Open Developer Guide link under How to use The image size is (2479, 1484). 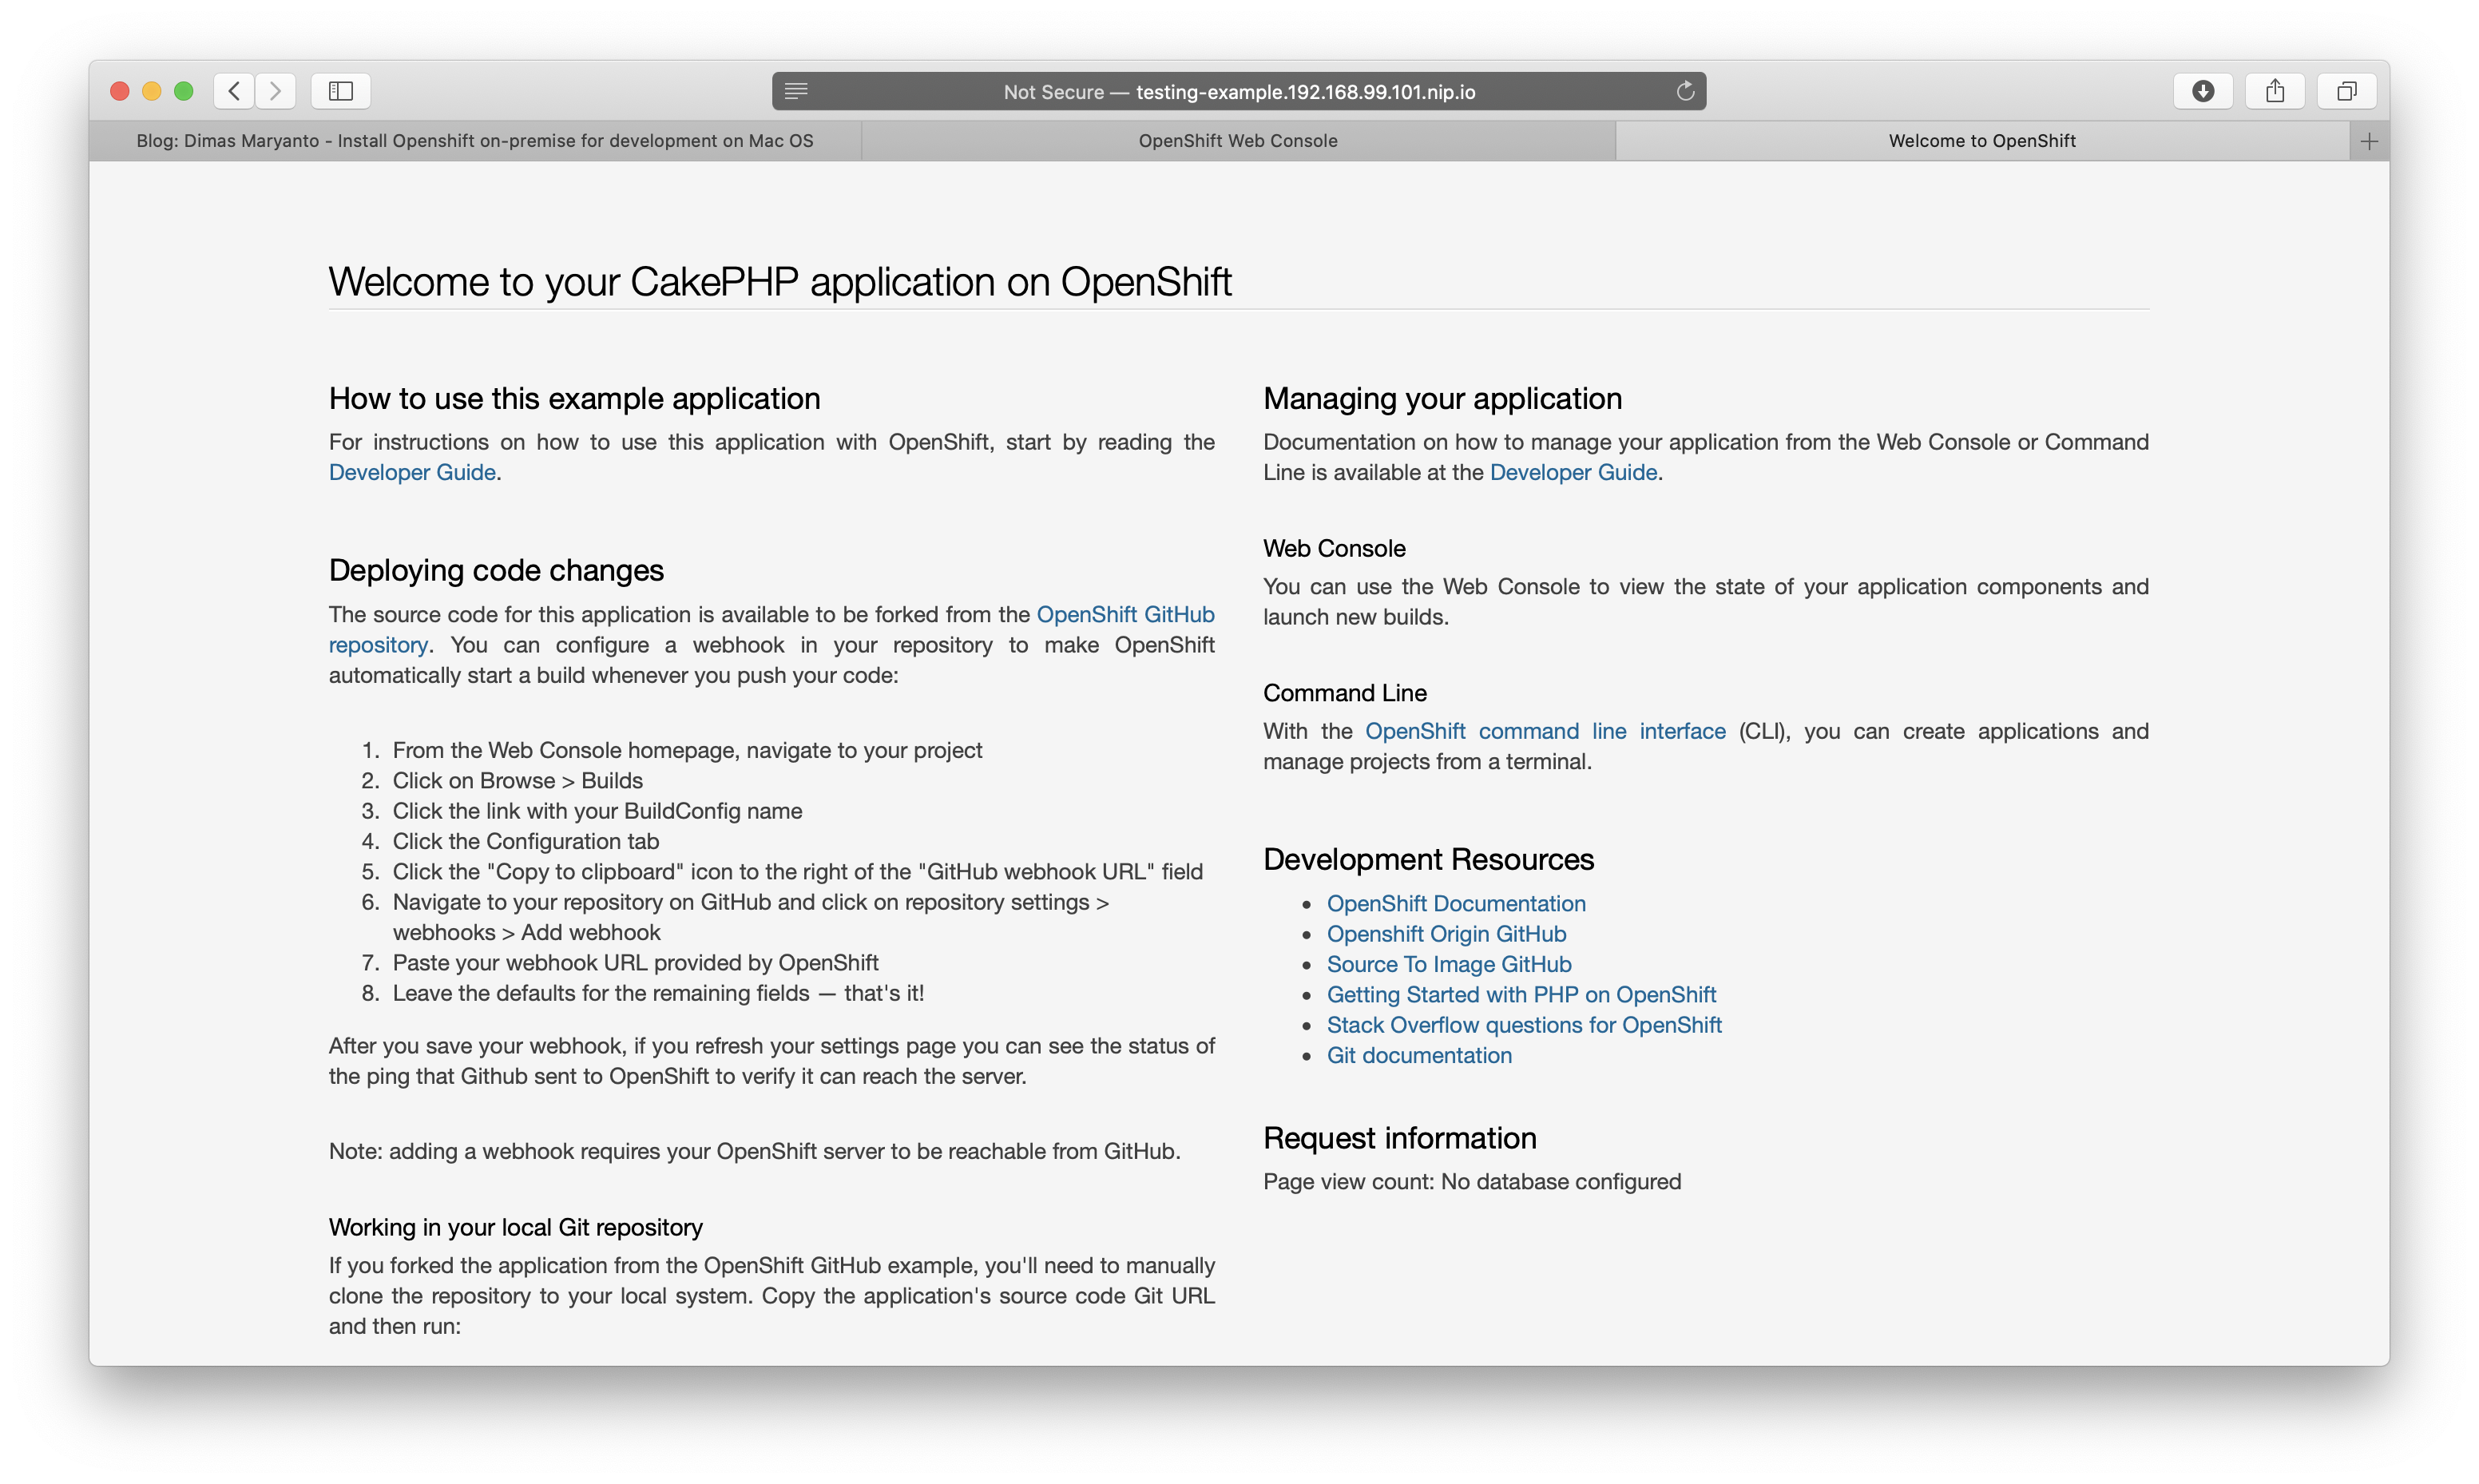(412, 472)
